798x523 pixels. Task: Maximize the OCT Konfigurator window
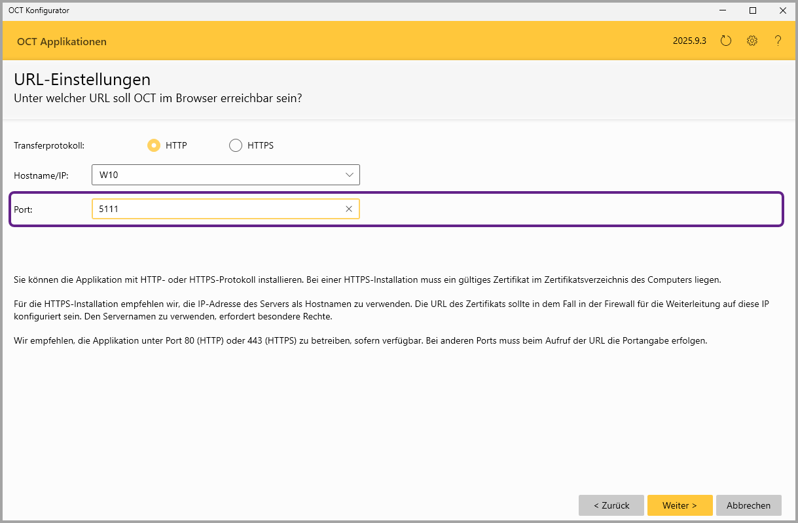(753, 10)
